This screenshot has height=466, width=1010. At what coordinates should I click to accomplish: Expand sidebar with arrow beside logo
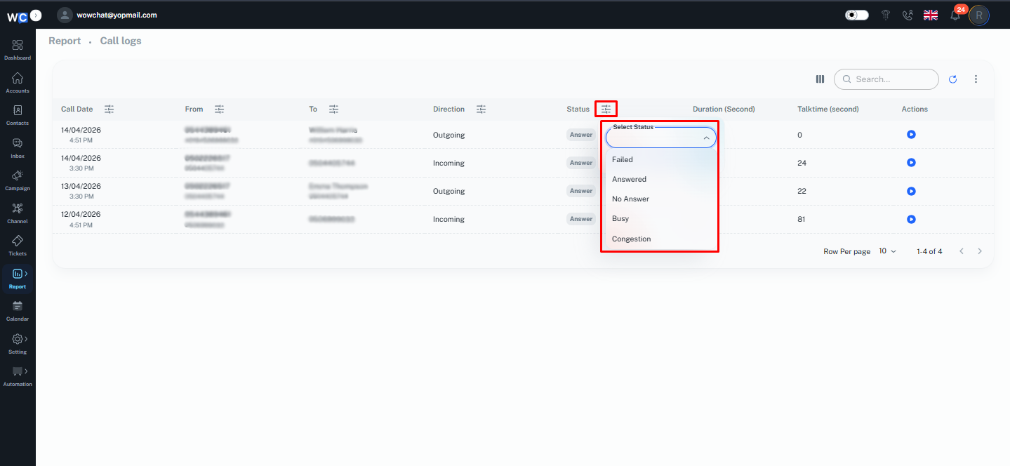point(36,15)
